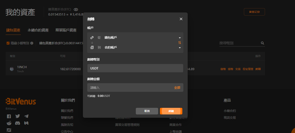This screenshot has height=133, width=295.
Task: Click the striped icon below Reddit
Action: click(9, 130)
